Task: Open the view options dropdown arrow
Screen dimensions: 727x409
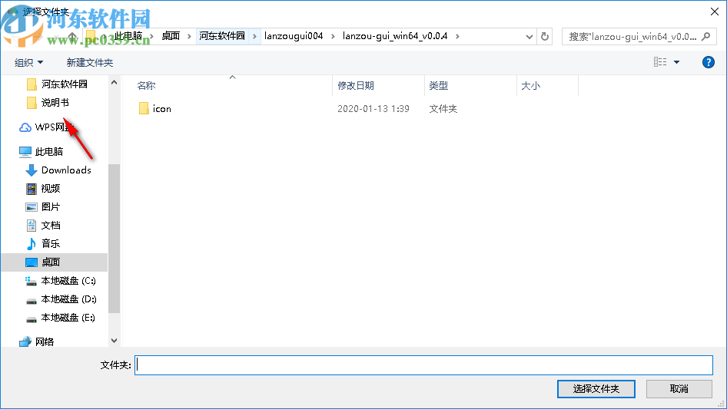Action: (676, 62)
